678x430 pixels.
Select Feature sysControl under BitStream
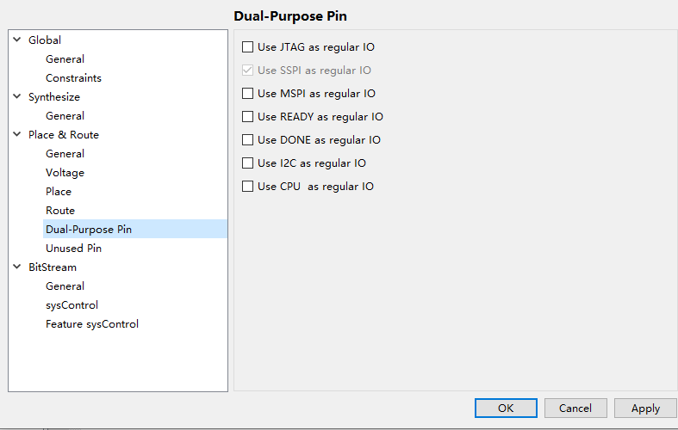[92, 324]
